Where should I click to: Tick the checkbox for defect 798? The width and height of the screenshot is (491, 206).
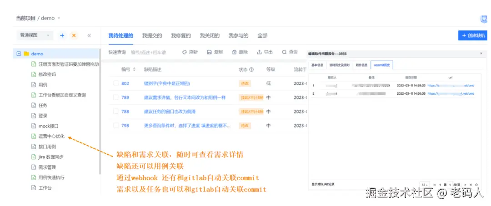[x=116, y=125]
